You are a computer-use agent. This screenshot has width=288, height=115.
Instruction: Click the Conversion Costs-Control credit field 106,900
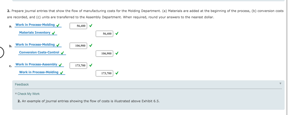[x=104, y=53]
